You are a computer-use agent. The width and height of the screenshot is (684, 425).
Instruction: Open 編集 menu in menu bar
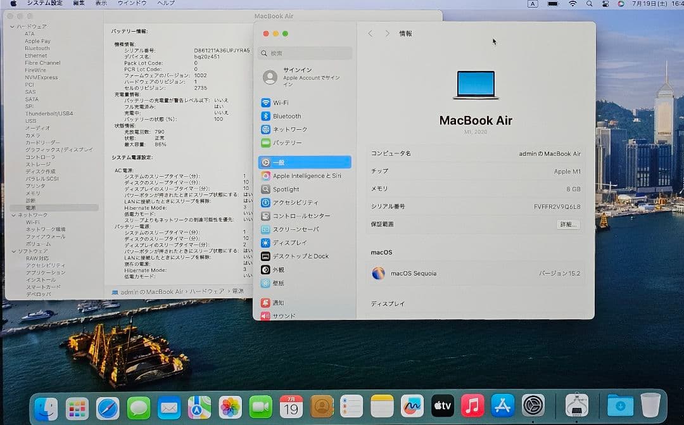tap(79, 3)
